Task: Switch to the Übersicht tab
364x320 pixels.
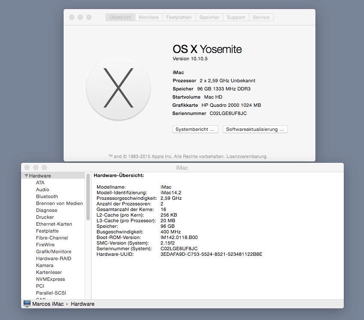Action: [120, 17]
